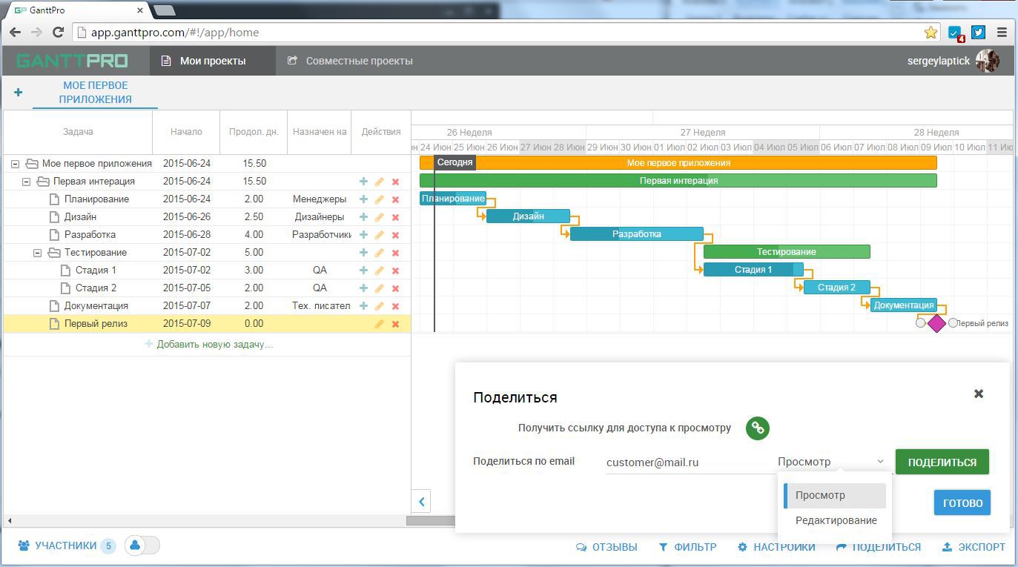1018x567 pixels.
Task: Toggle the participants switch at bottom
Action: (142, 546)
